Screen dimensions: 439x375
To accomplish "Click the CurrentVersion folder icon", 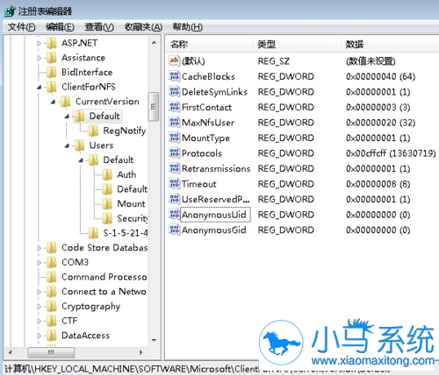I will [x=66, y=102].
